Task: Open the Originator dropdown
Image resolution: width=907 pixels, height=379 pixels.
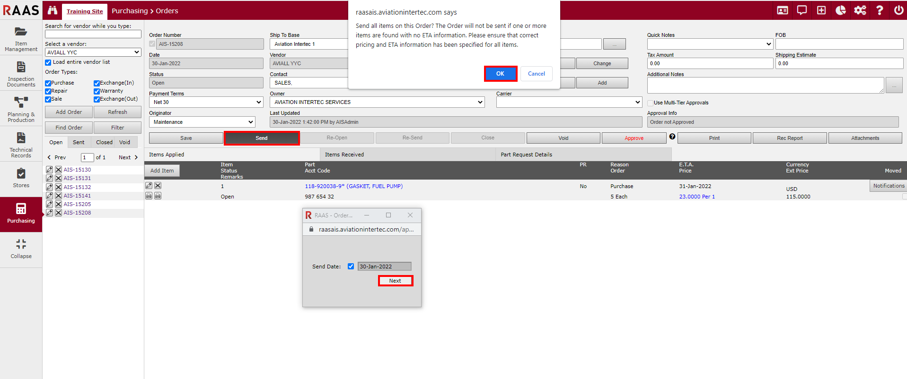Action: tap(203, 122)
